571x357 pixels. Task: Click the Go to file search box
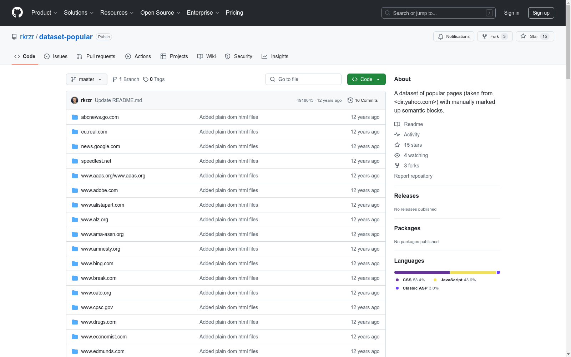[303, 79]
